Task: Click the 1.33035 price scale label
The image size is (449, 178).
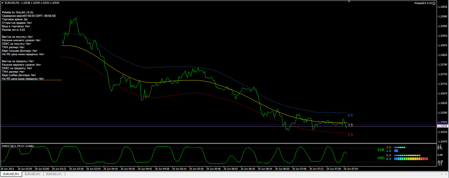Action: (443, 7)
